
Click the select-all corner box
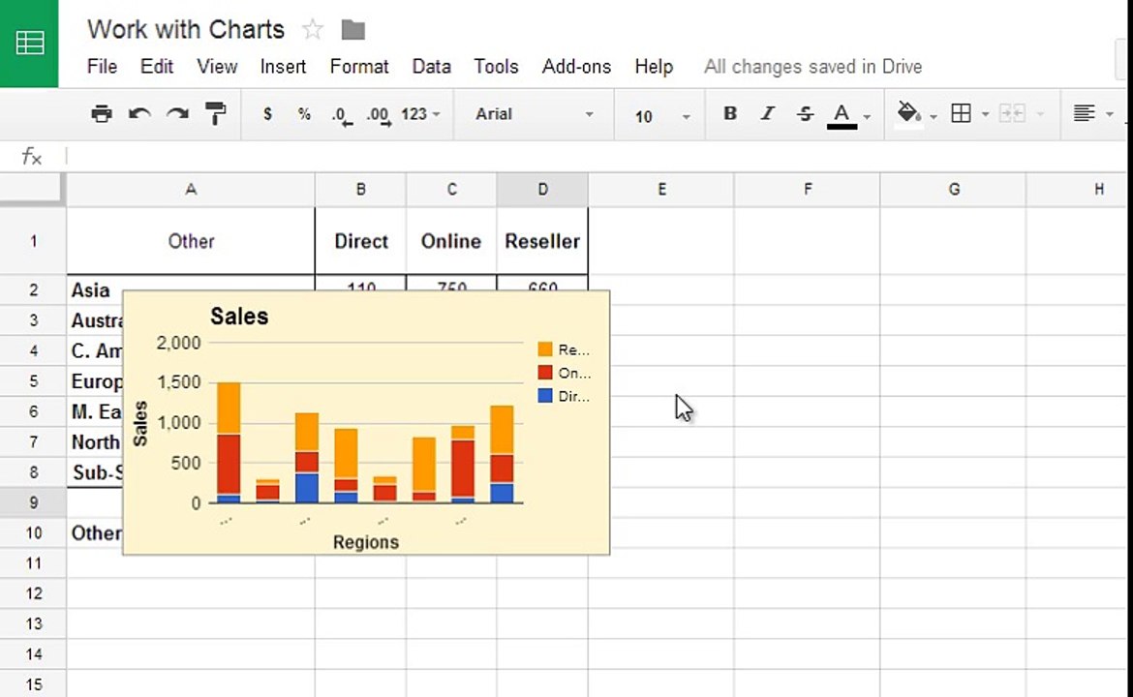pyautogui.click(x=32, y=189)
